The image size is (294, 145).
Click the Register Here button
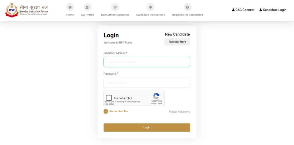(x=177, y=42)
